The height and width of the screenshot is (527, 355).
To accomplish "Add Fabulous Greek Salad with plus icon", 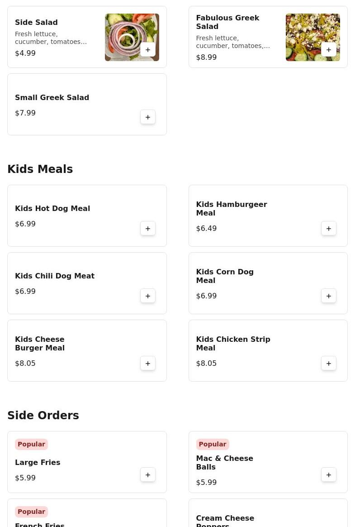I will (x=329, y=50).
